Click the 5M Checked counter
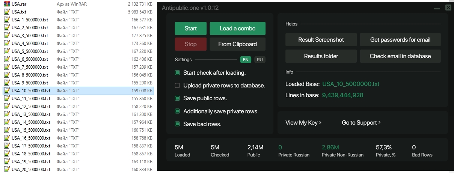454x173 pixels. (x=215, y=147)
